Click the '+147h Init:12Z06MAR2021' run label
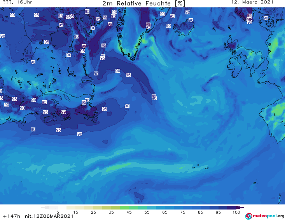This screenshot has height=220, width=285. (x=38, y=216)
